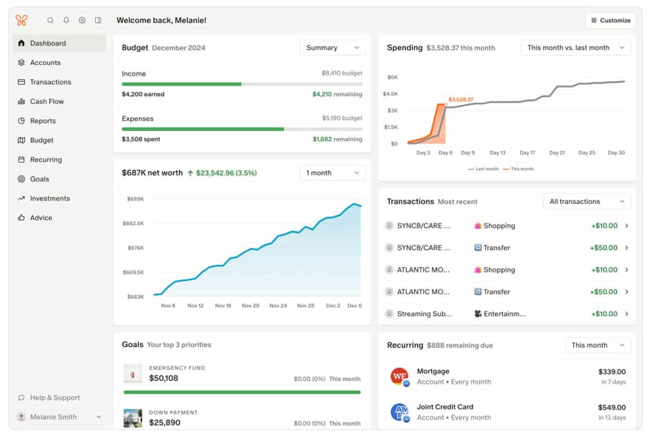Image resolution: width=650 pixels, height=437 pixels.
Task: Open the Budget Summary dropdown
Action: coord(333,48)
